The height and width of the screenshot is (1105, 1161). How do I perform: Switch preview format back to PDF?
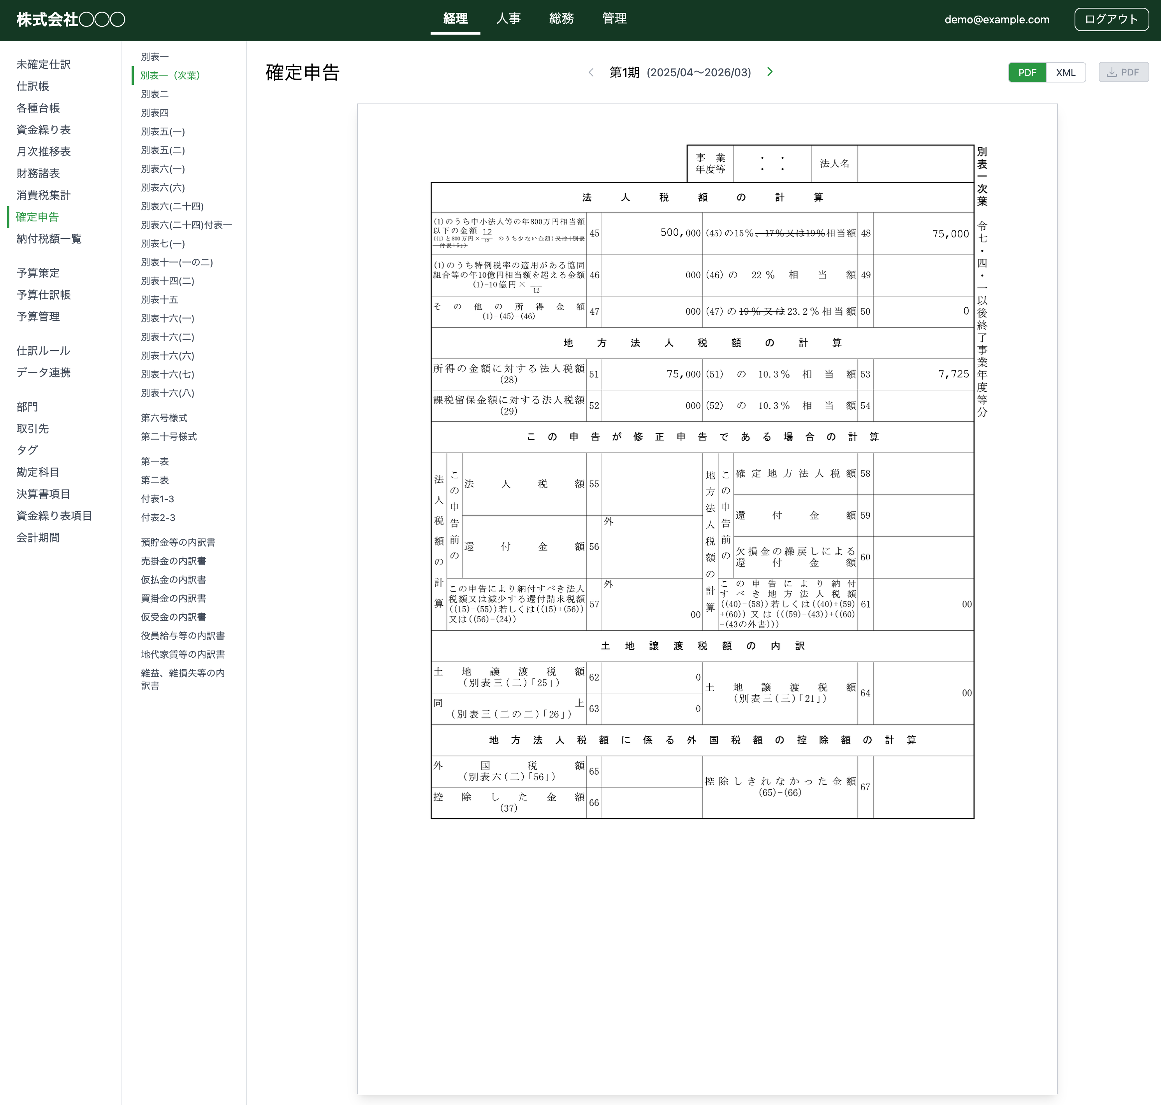click(1027, 72)
